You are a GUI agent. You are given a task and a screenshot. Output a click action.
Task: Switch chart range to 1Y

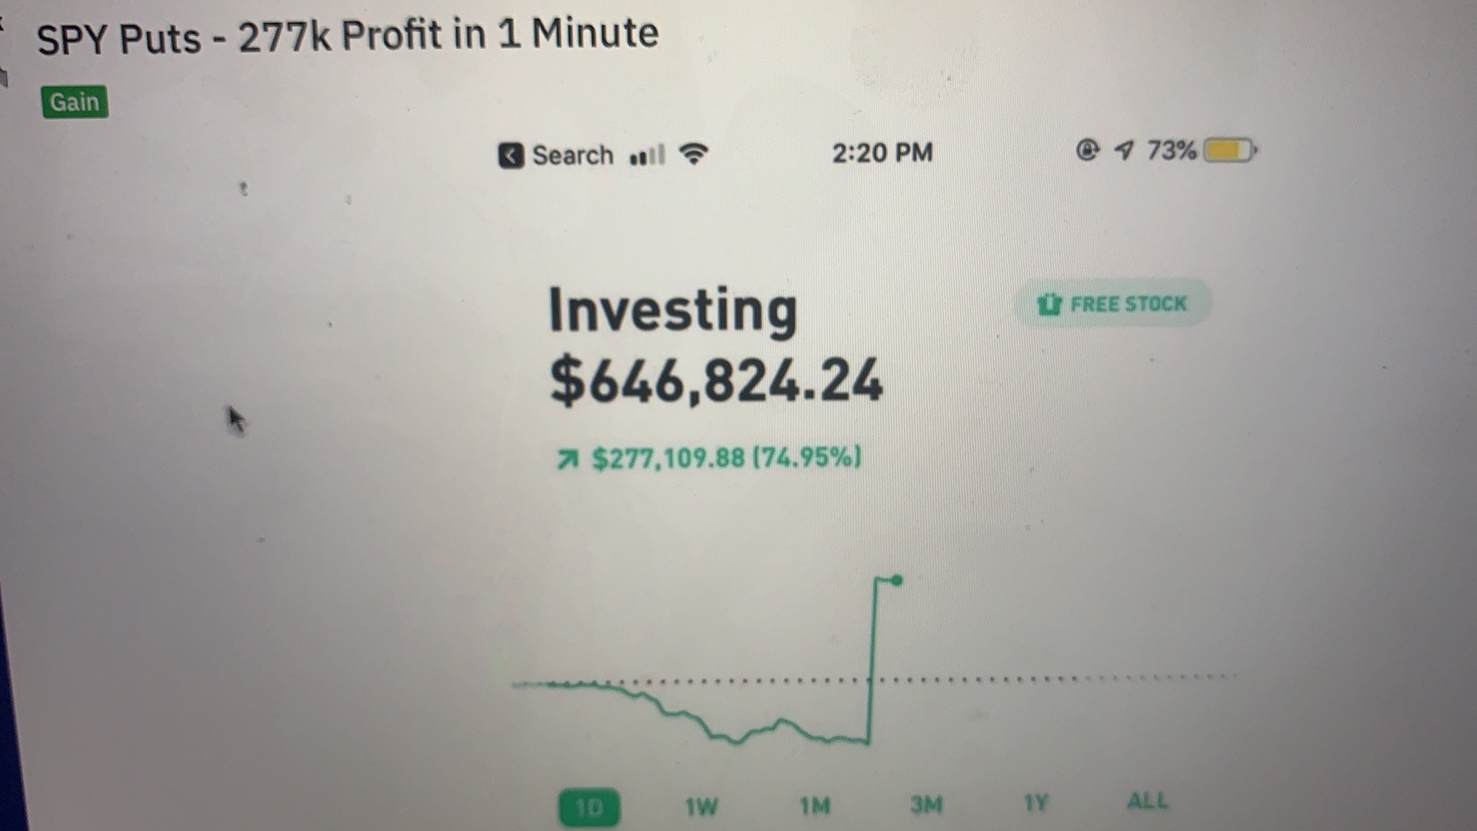pos(1035,803)
